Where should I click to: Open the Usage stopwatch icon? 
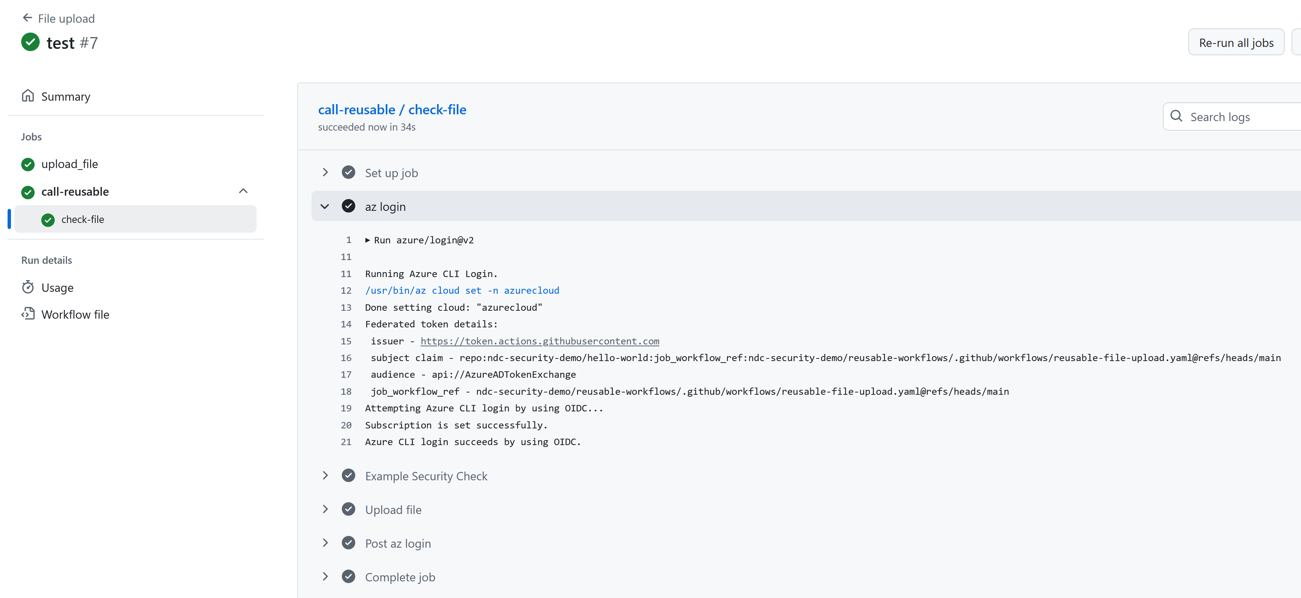tap(29, 287)
